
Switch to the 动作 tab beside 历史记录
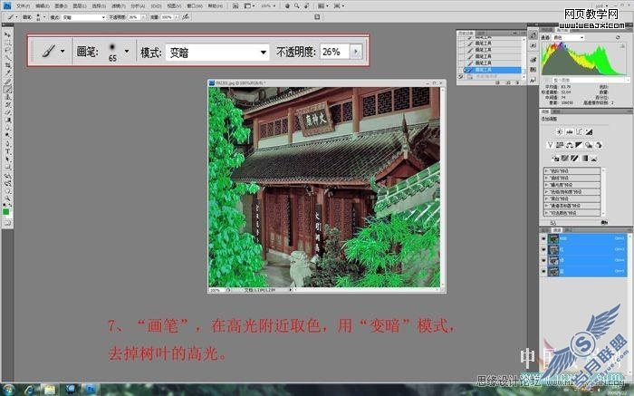click(x=481, y=34)
